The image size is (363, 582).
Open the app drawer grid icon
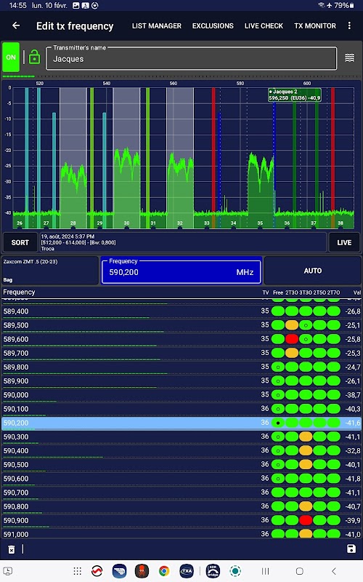[77, 571]
